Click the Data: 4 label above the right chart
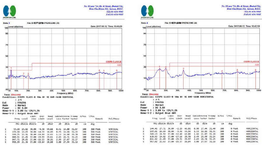 tap(145, 23)
